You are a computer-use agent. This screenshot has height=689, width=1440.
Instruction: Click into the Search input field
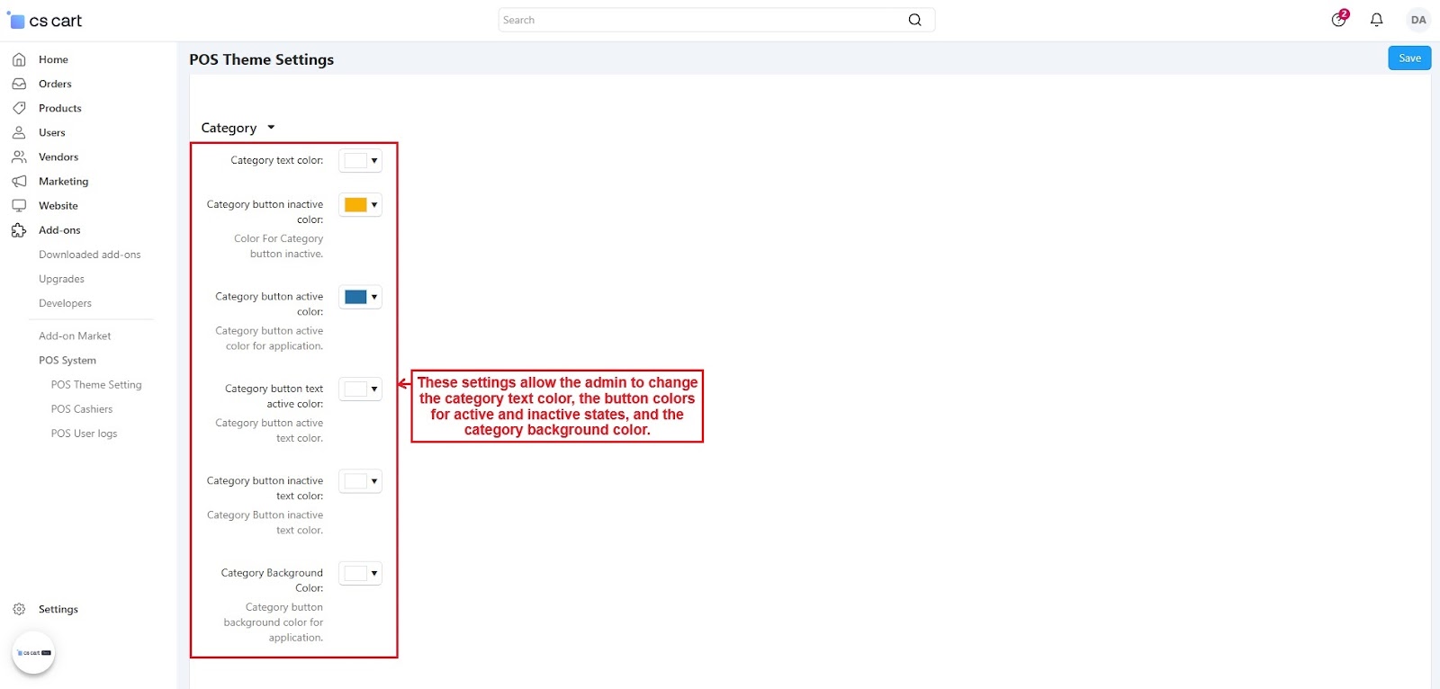tap(702, 20)
